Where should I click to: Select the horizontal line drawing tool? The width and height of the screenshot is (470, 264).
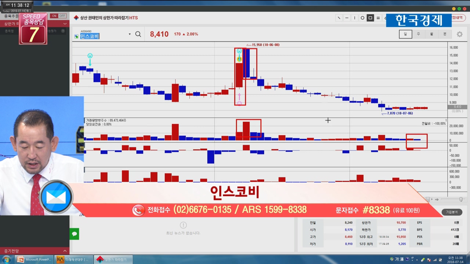pyautogui.click(x=347, y=18)
